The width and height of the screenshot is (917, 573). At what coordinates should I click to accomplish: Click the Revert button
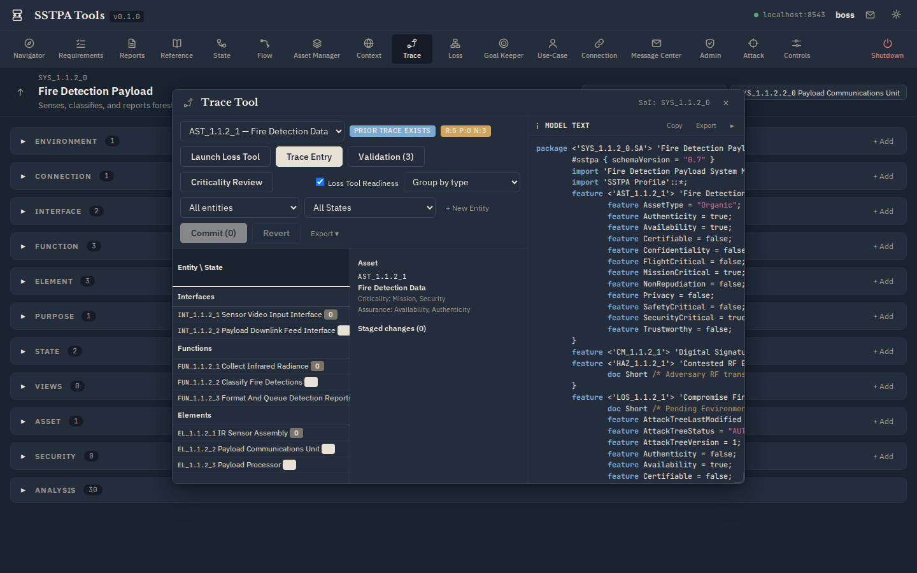tap(276, 233)
